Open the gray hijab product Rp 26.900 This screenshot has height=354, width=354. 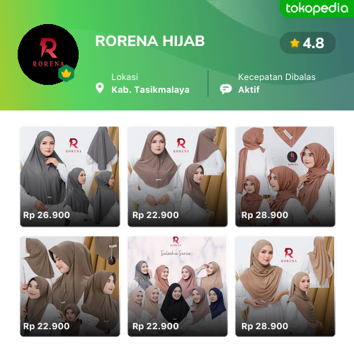coord(70,176)
